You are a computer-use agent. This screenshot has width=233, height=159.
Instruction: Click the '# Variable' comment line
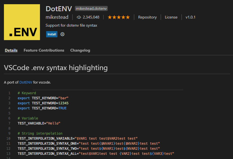click(28, 118)
